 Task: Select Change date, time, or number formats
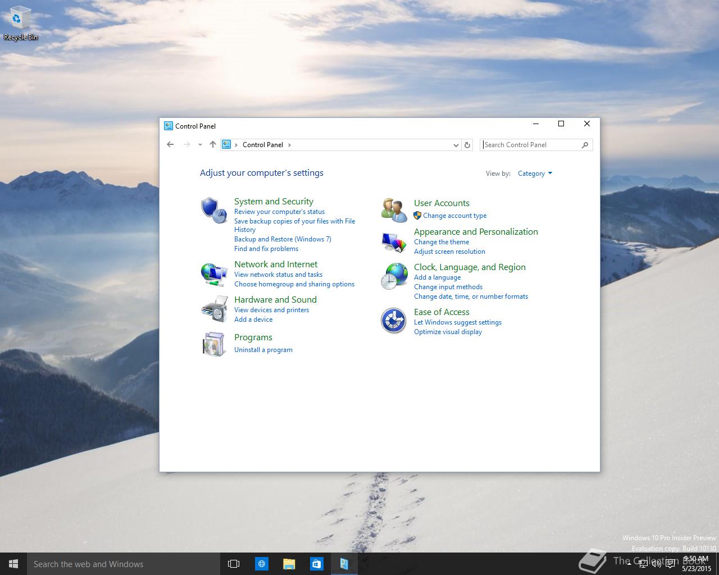pos(471,296)
